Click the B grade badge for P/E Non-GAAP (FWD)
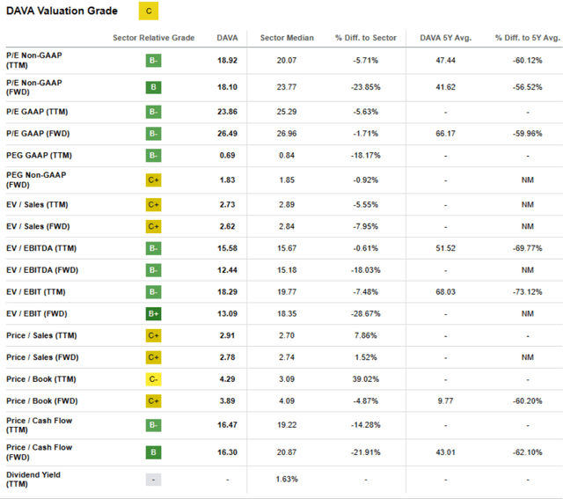The image size is (563, 499). [x=153, y=87]
